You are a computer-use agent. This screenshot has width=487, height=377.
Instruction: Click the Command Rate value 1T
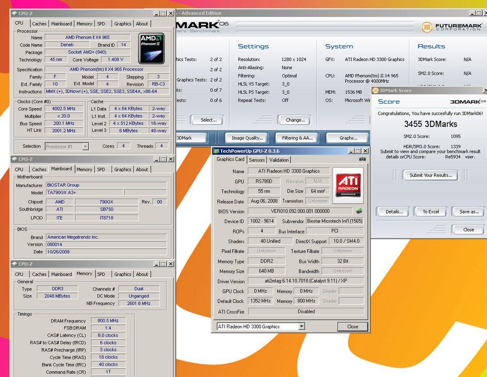(x=108, y=372)
